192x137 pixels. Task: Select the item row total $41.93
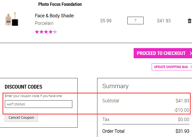tap(164, 21)
